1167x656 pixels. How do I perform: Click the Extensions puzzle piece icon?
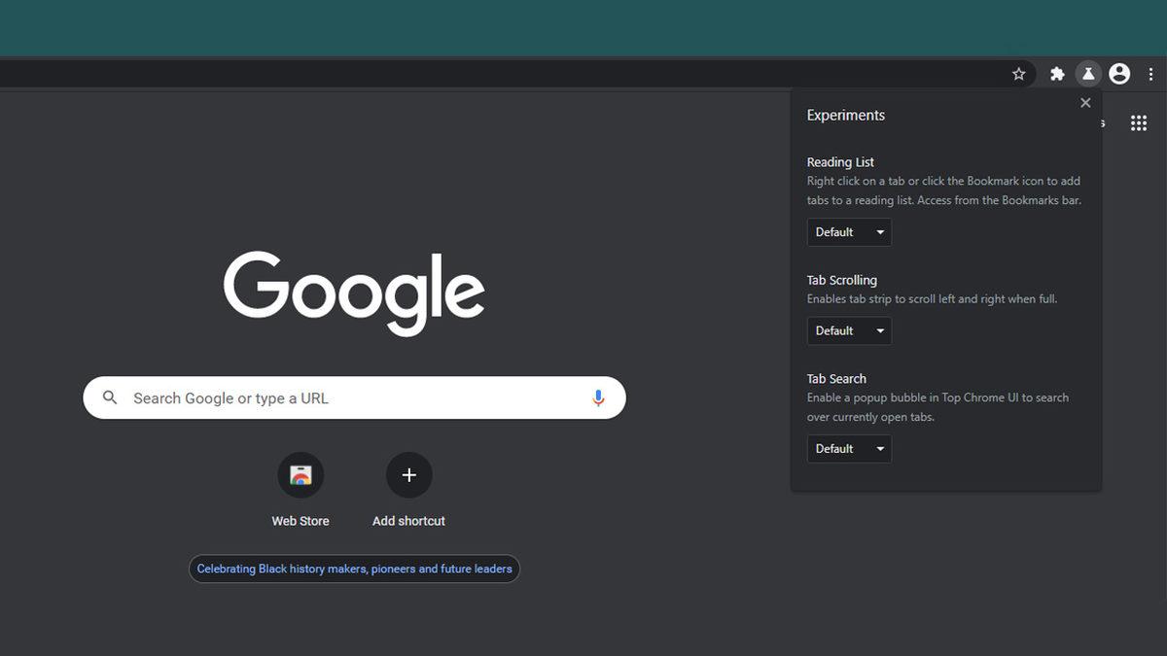[1056, 73]
